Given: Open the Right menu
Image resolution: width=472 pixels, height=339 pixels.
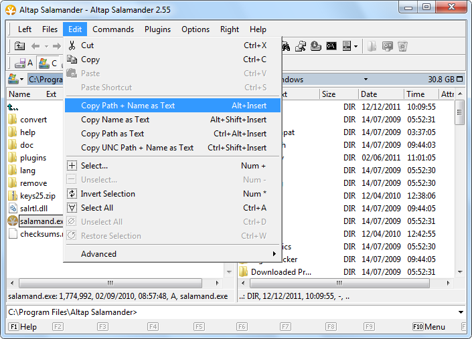Looking at the screenshot, I should pyautogui.click(x=230, y=29).
